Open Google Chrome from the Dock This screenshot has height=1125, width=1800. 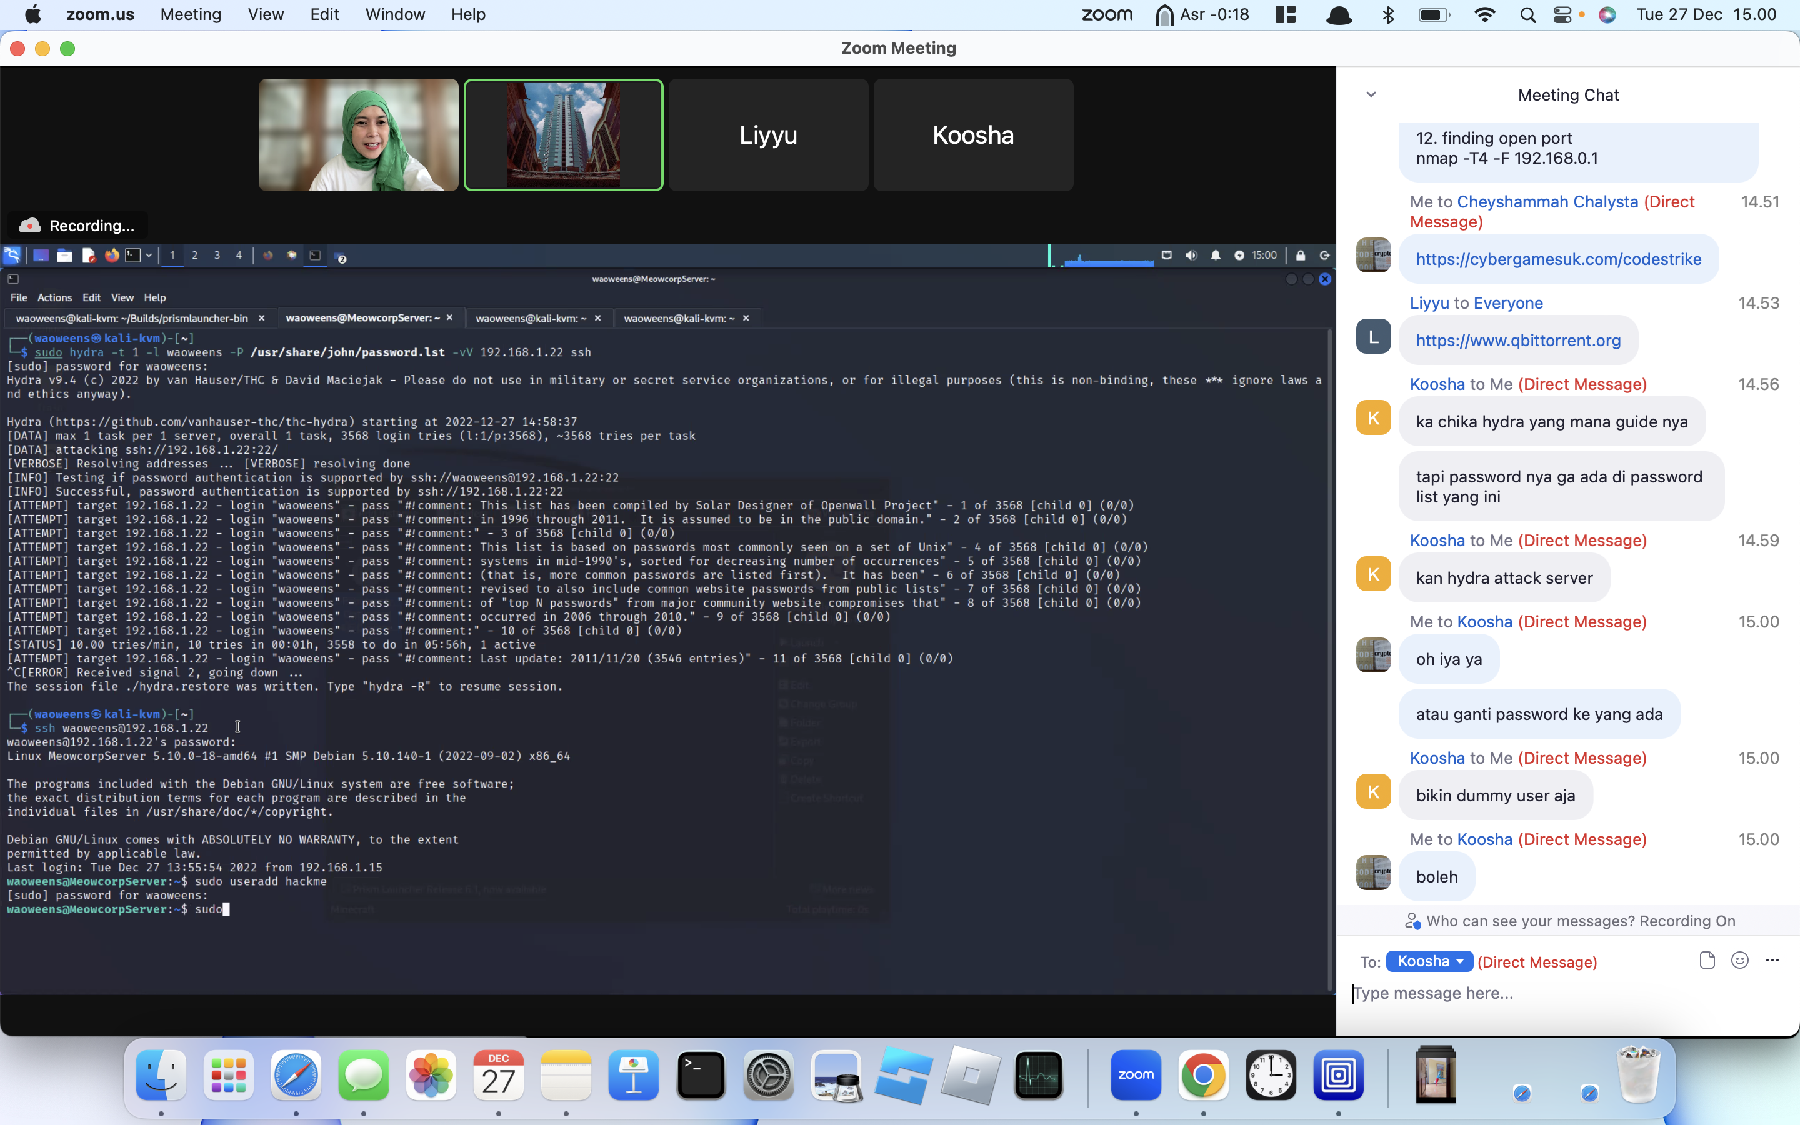click(1204, 1075)
